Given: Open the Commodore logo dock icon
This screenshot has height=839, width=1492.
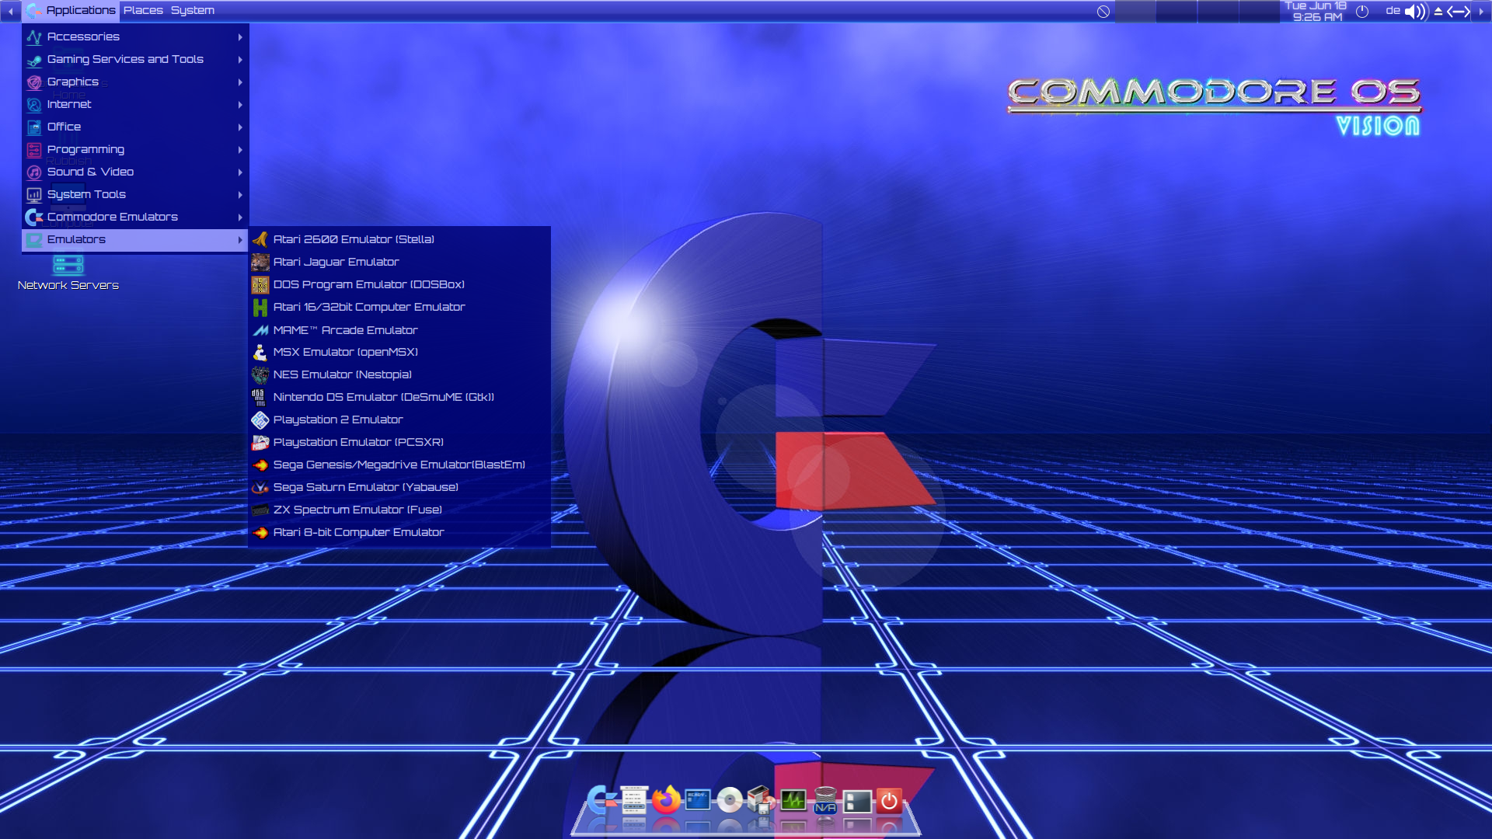Looking at the screenshot, I should 601,800.
